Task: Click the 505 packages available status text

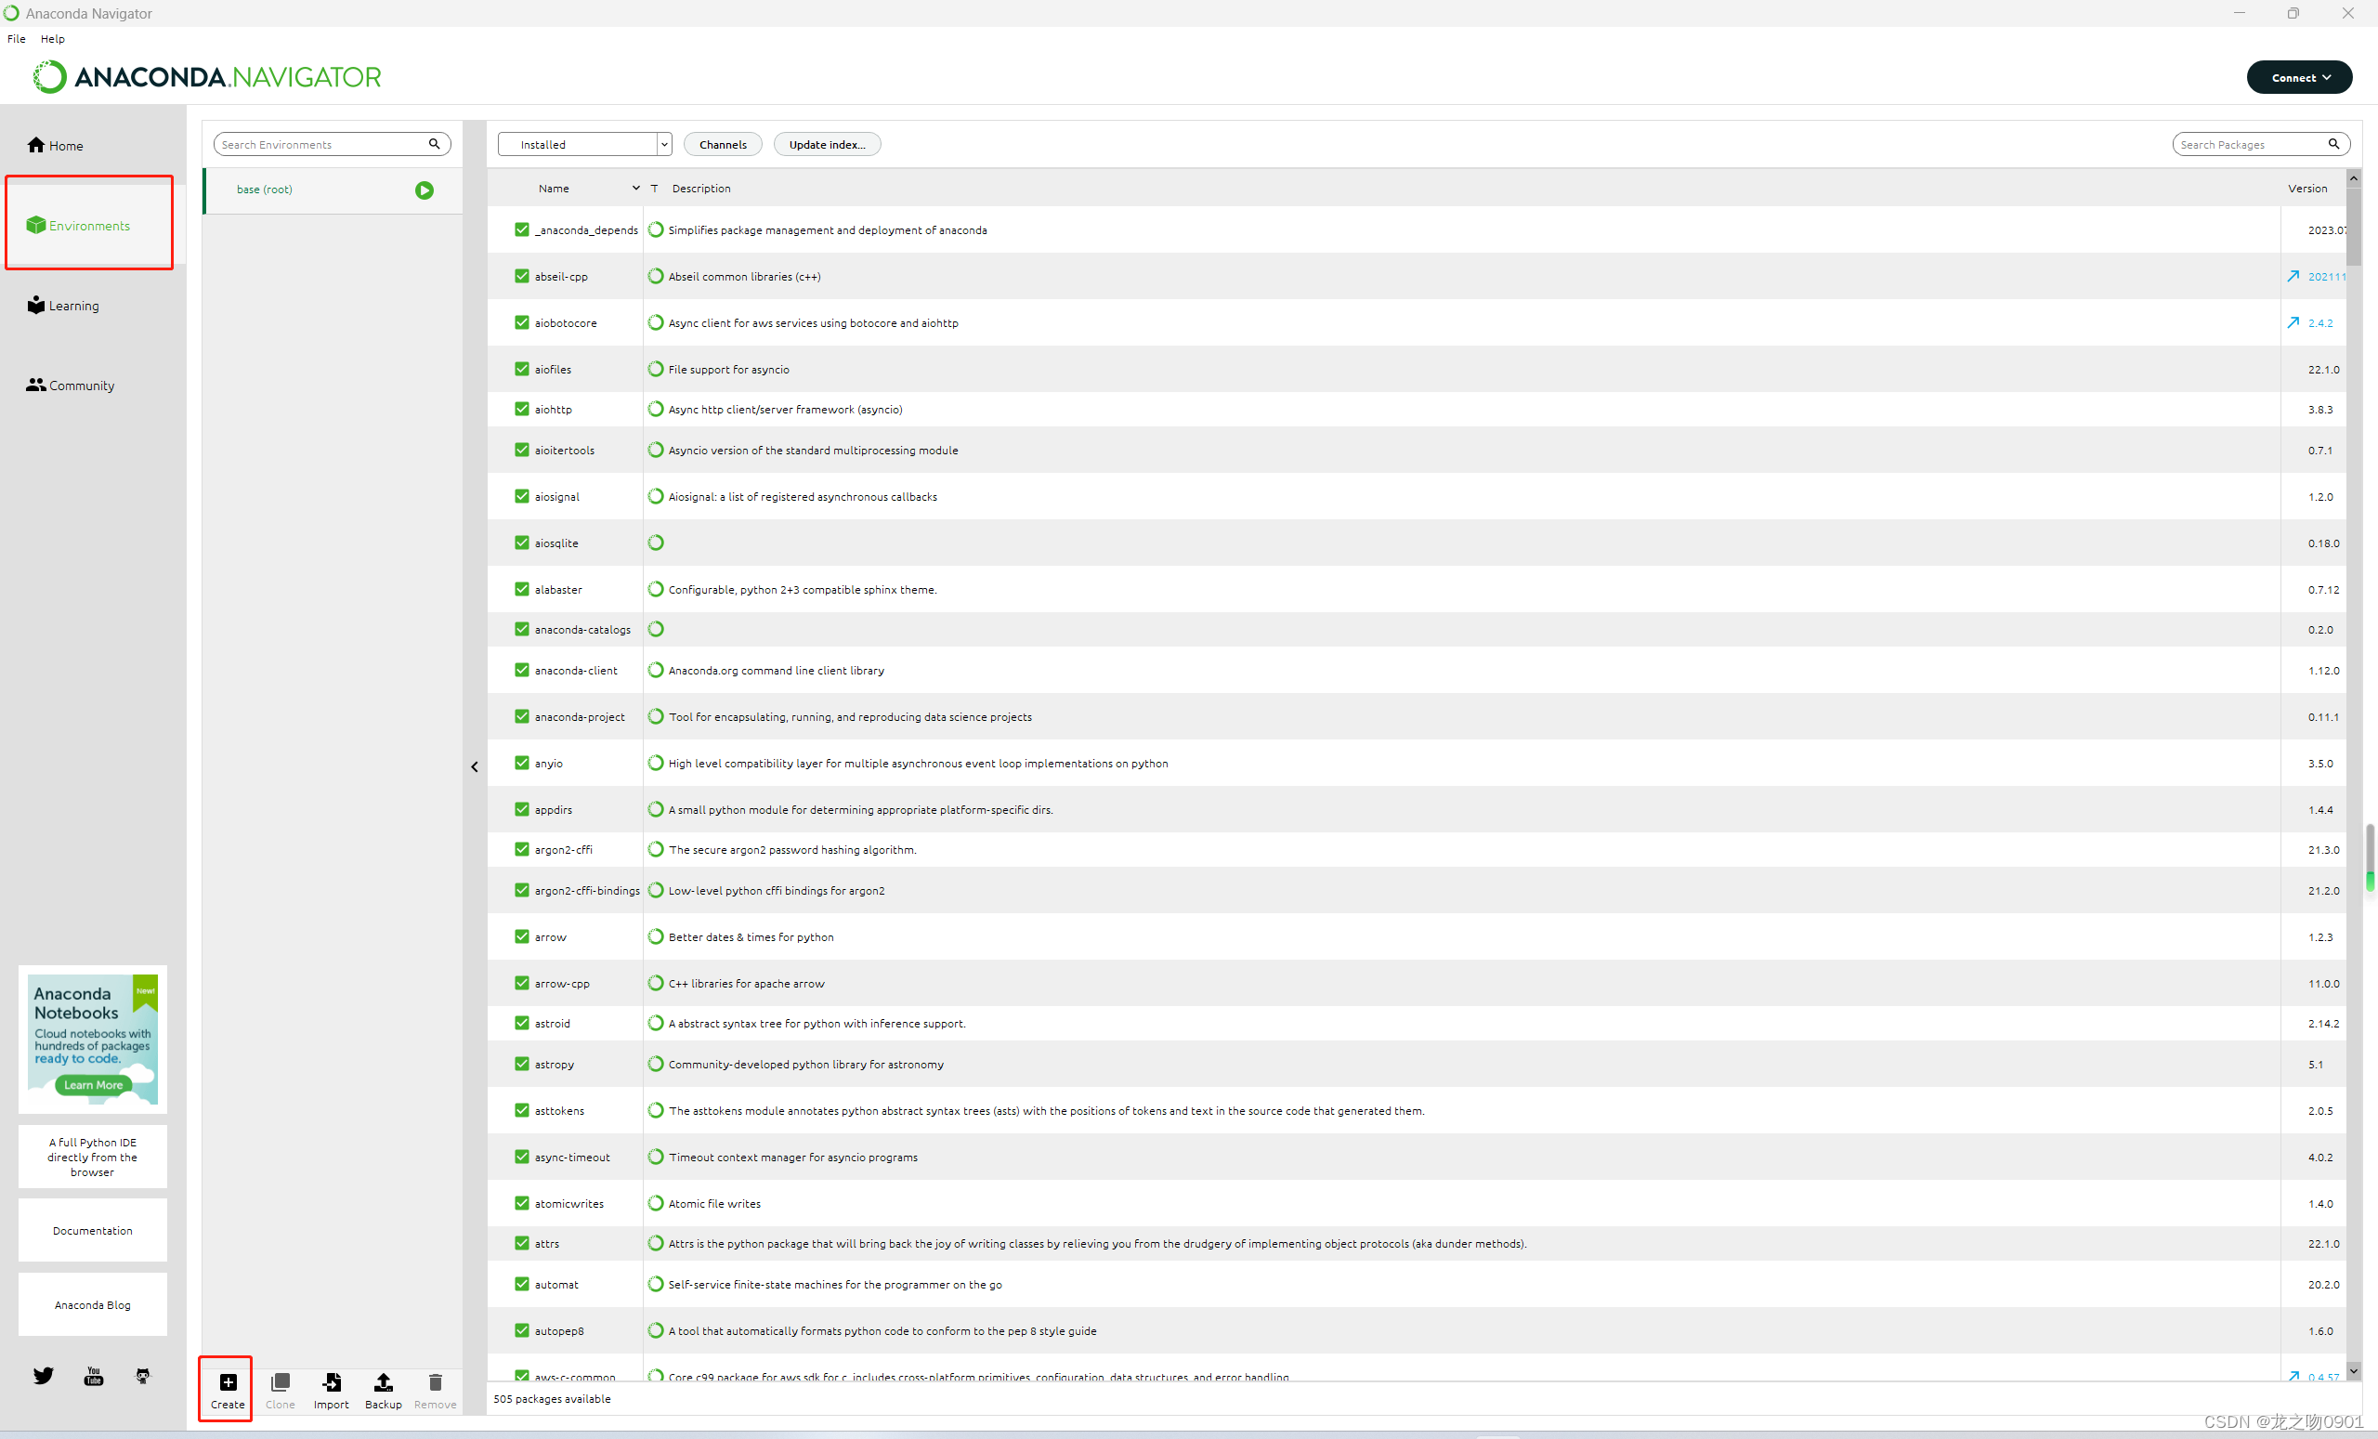Action: pyautogui.click(x=552, y=1398)
